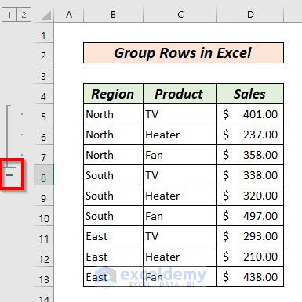This screenshot has height=302, width=302.
Task: Select the $210.00 sales cell
Action: tap(250, 257)
